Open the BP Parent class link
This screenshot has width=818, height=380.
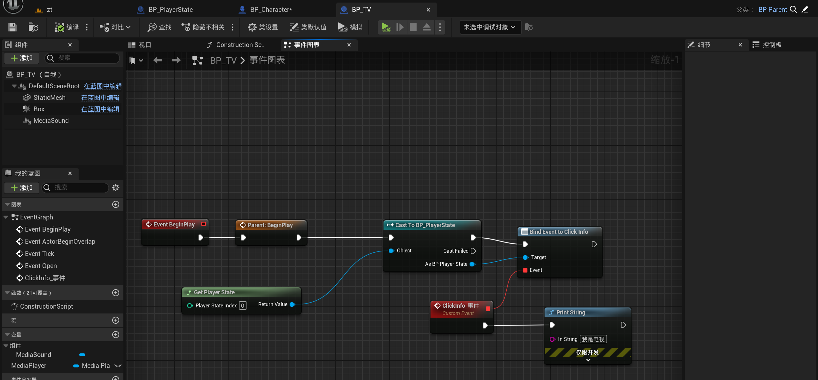point(772,10)
